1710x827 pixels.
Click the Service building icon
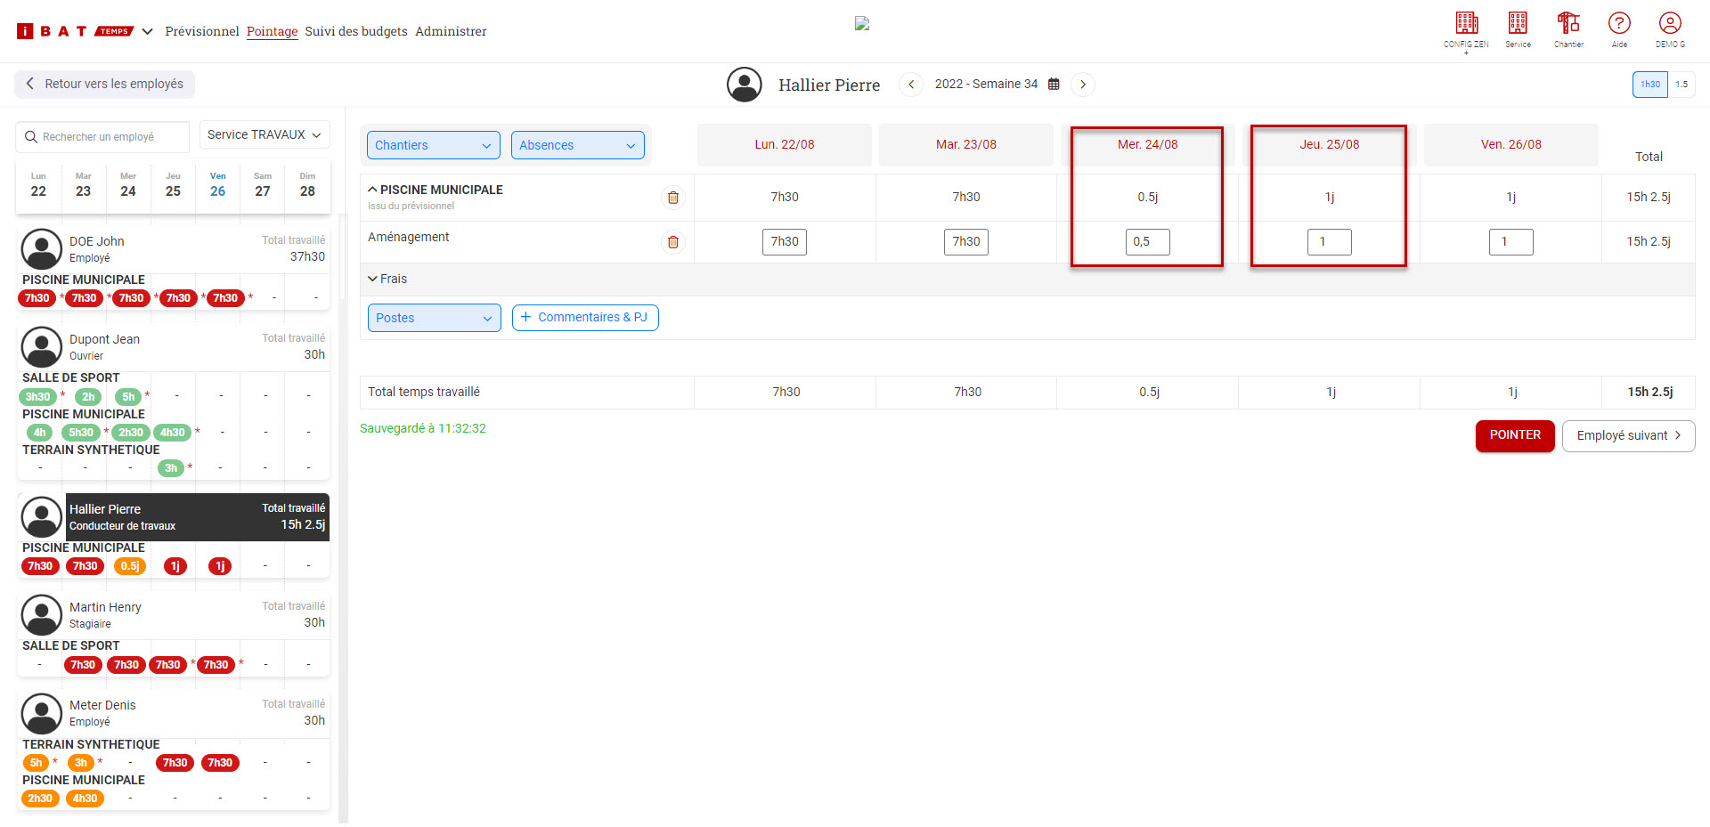(x=1518, y=24)
